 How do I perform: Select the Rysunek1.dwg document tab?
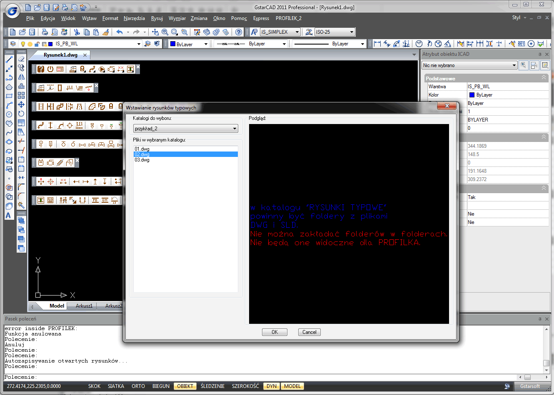(60, 55)
